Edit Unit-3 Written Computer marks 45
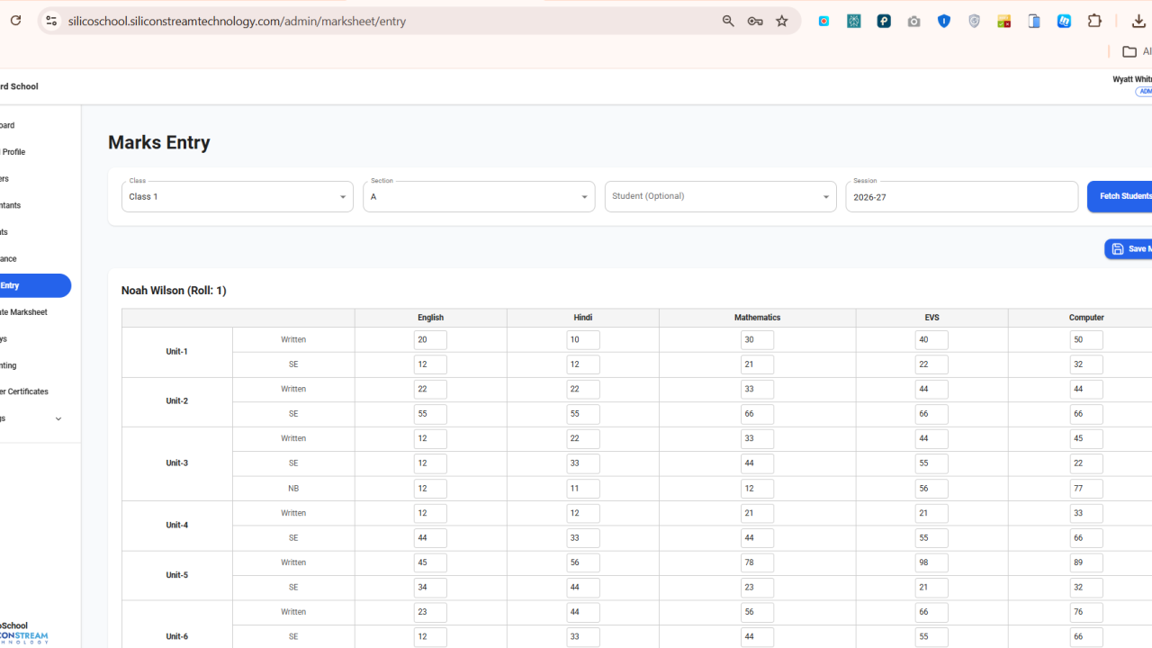Screen dimensions: 1152x648 1086,439
